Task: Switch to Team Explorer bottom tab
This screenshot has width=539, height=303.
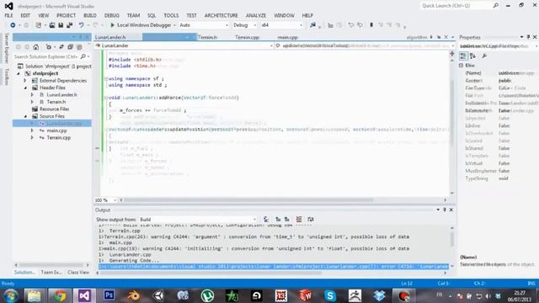Action: point(51,272)
